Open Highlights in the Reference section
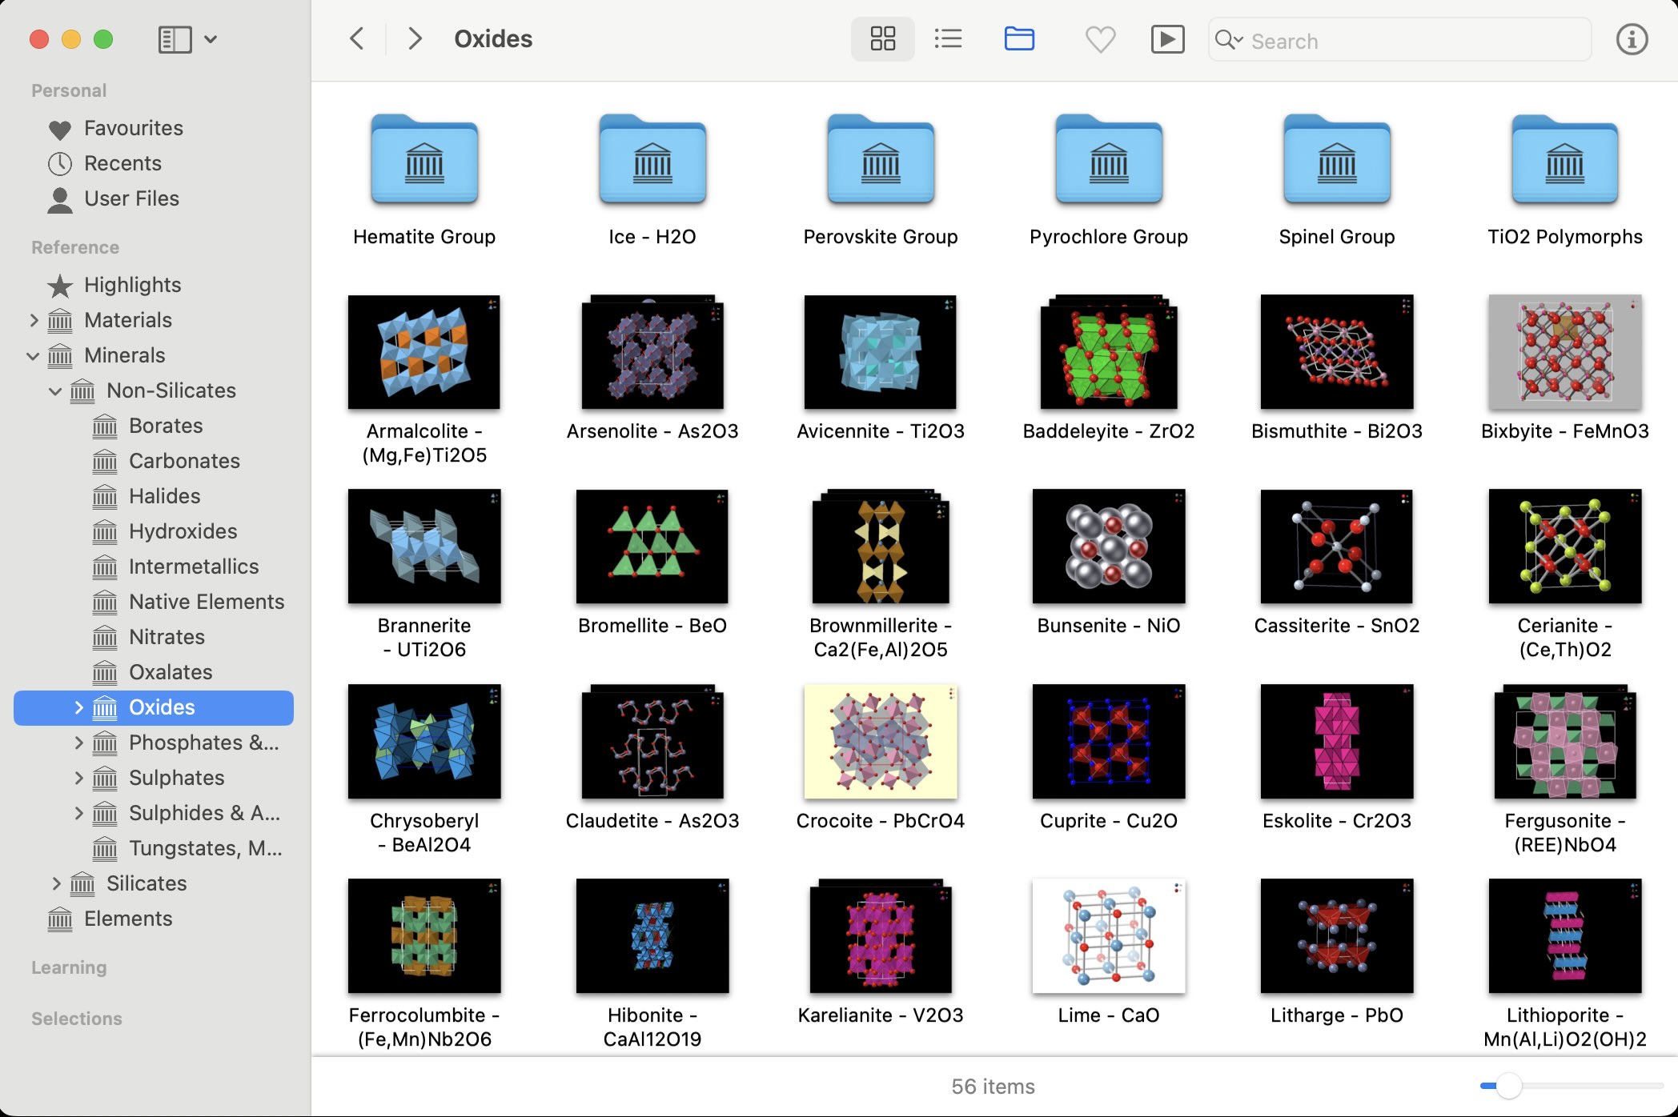 [132, 285]
